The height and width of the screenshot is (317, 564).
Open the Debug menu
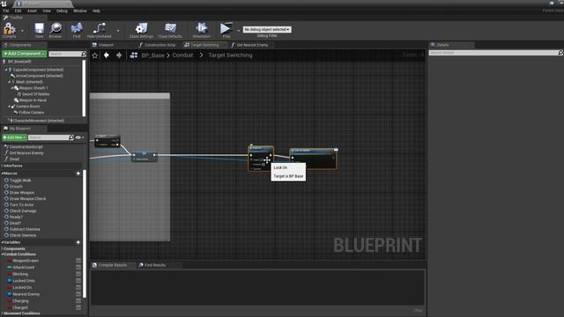(62, 11)
